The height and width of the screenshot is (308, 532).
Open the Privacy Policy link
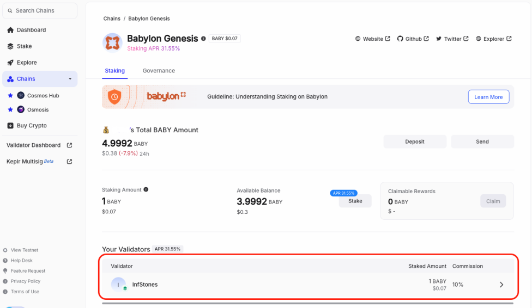point(26,281)
